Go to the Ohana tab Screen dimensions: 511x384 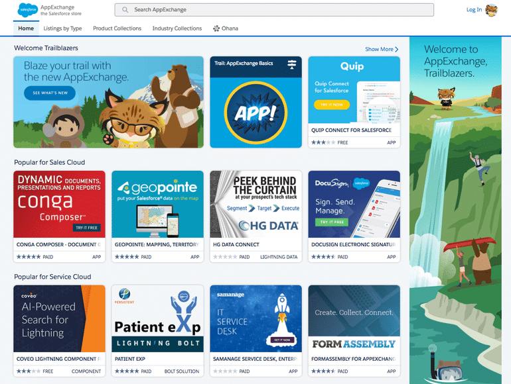[x=226, y=28]
